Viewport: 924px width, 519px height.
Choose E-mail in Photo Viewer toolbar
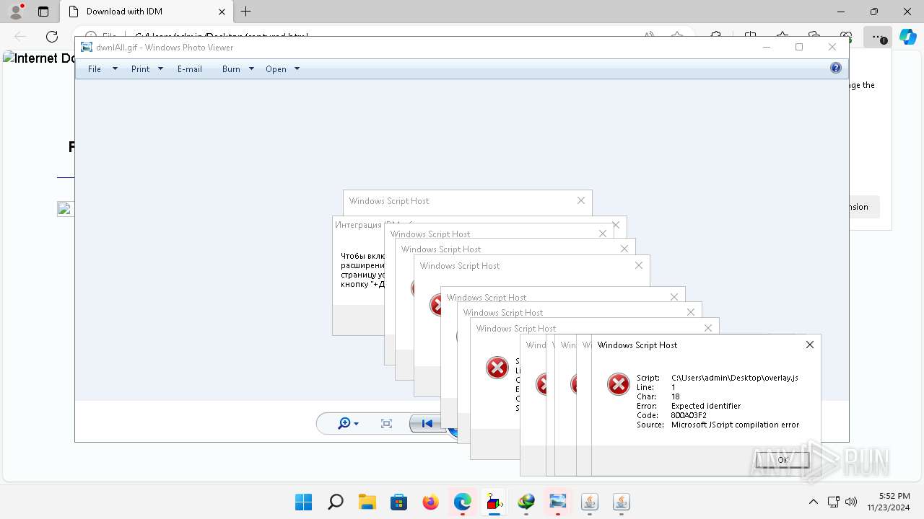coord(190,69)
